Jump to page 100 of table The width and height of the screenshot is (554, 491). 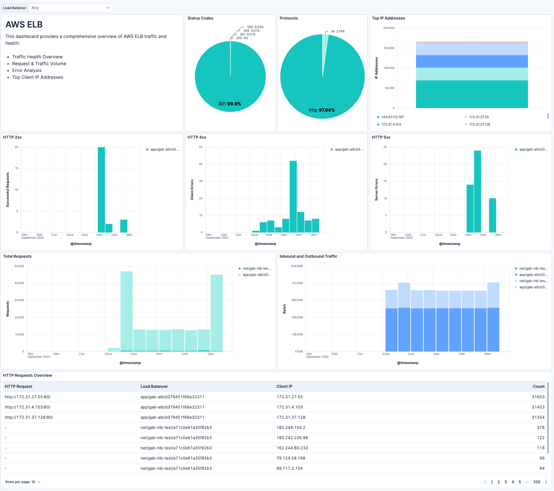tap(537, 482)
